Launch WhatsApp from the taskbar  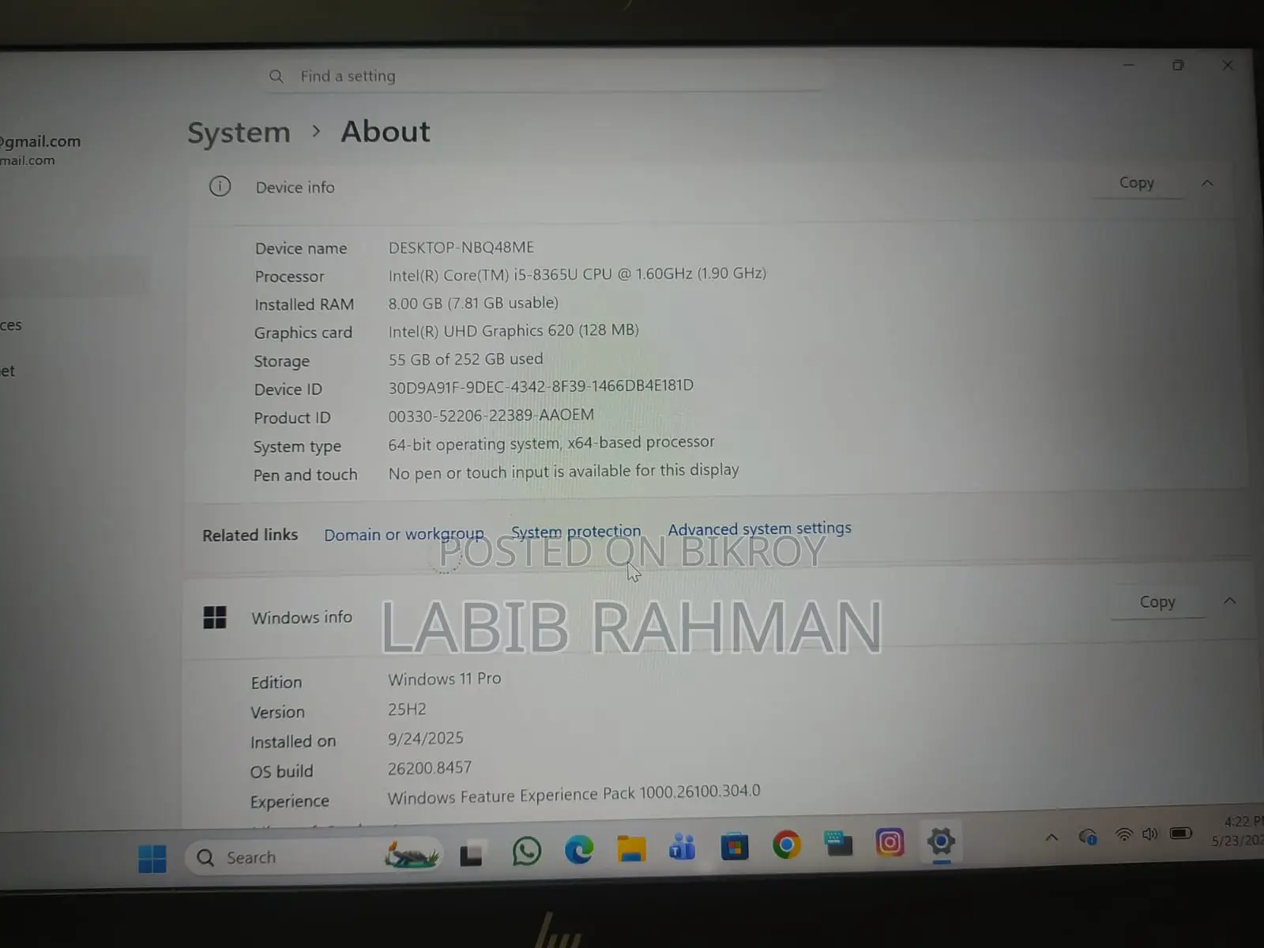point(527,852)
